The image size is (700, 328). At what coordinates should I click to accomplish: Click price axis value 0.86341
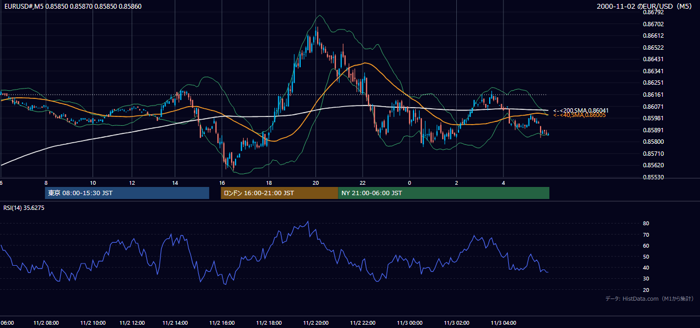(653, 71)
